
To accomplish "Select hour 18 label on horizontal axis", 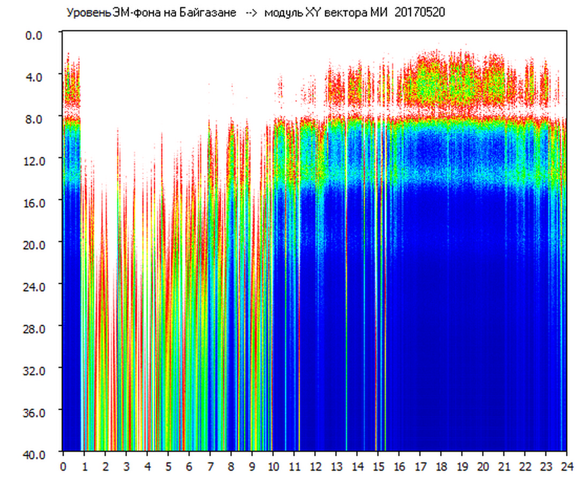I will point(441,466).
